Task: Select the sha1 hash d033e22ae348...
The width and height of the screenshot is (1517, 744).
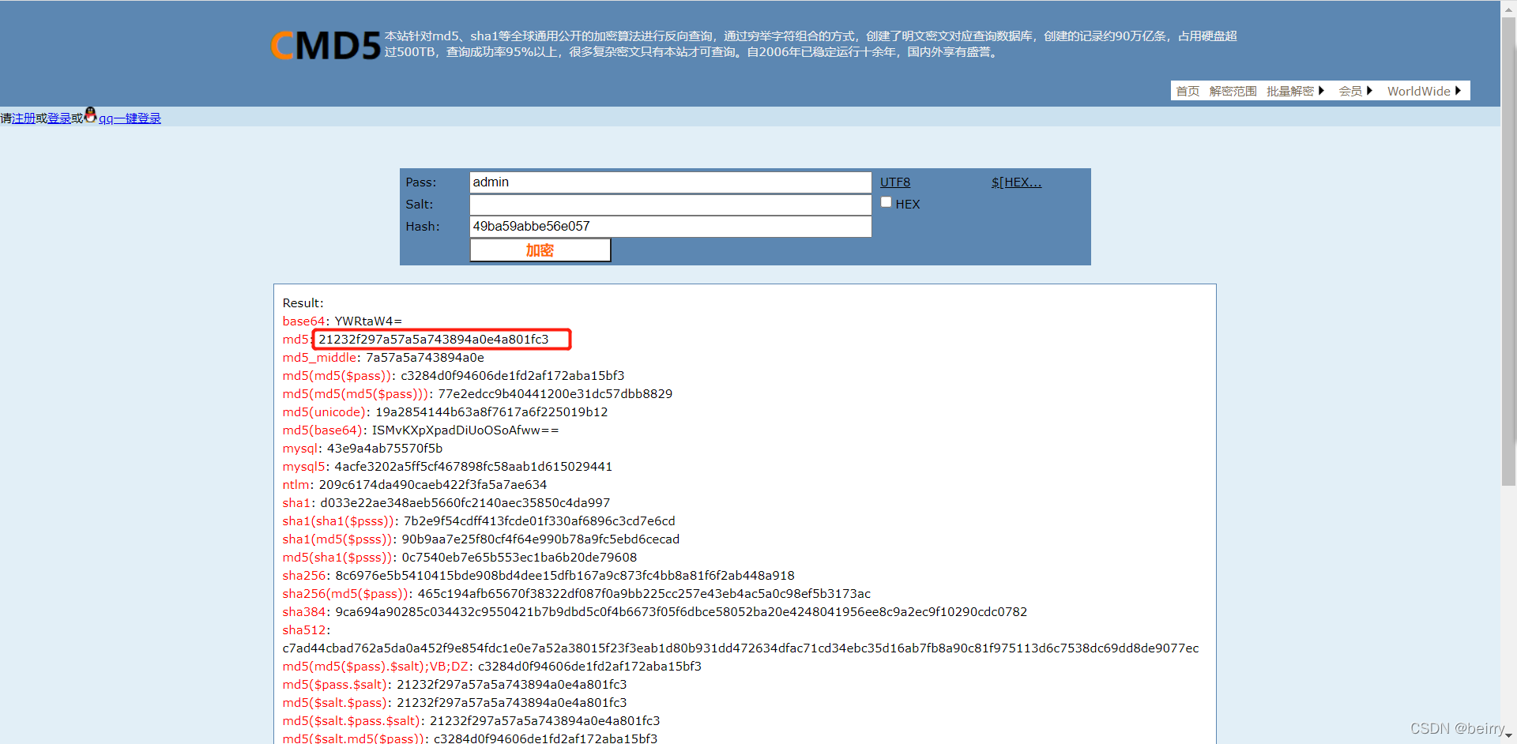Action: 465,503
